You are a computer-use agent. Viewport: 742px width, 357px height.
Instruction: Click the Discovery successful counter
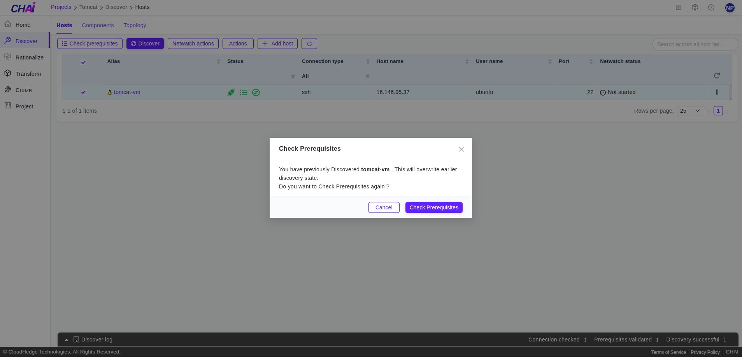point(696,340)
